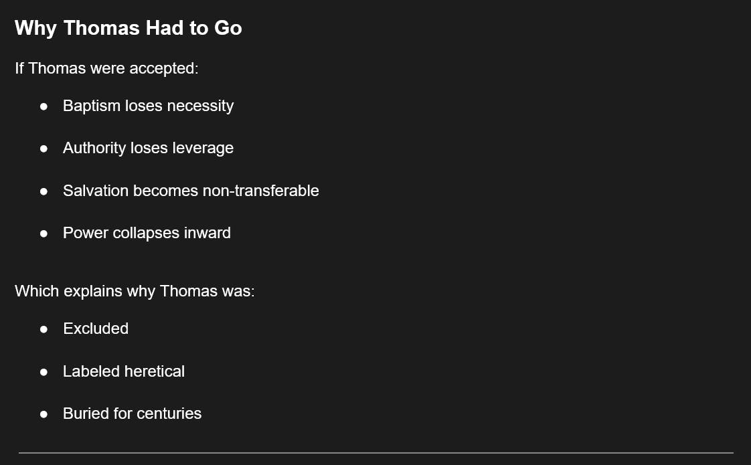
Task: Select the "Power collapses inward" list item
Action: (x=147, y=233)
